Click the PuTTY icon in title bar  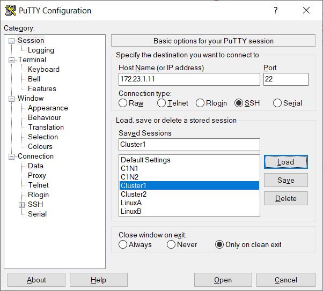[10, 11]
